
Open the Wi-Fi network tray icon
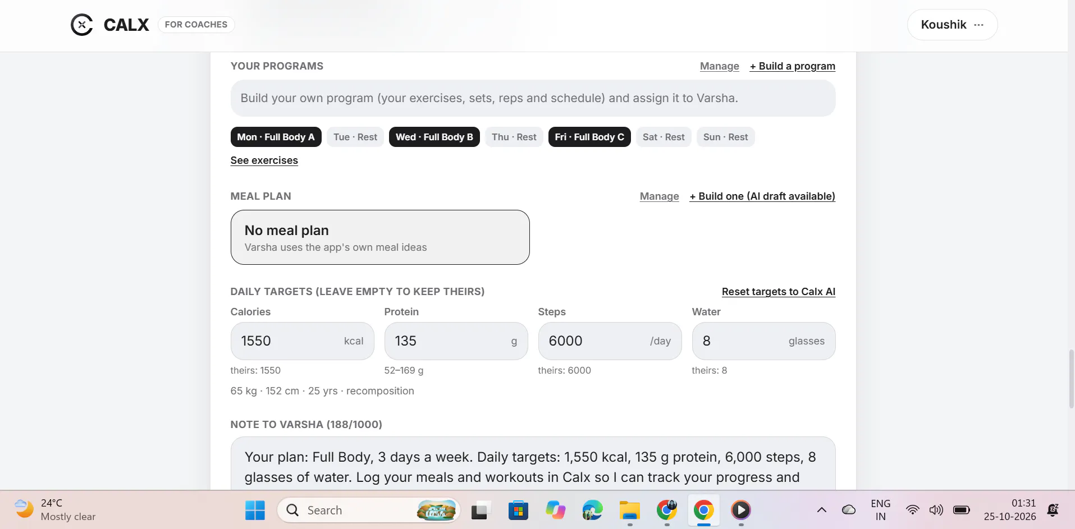[913, 510]
